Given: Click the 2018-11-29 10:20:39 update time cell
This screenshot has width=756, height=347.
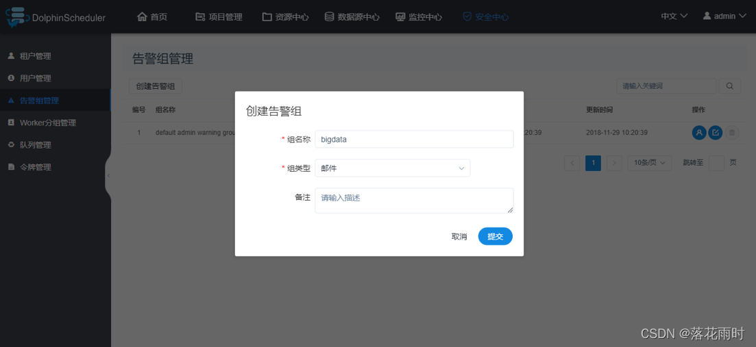Looking at the screenshot, I should [617, 132].
